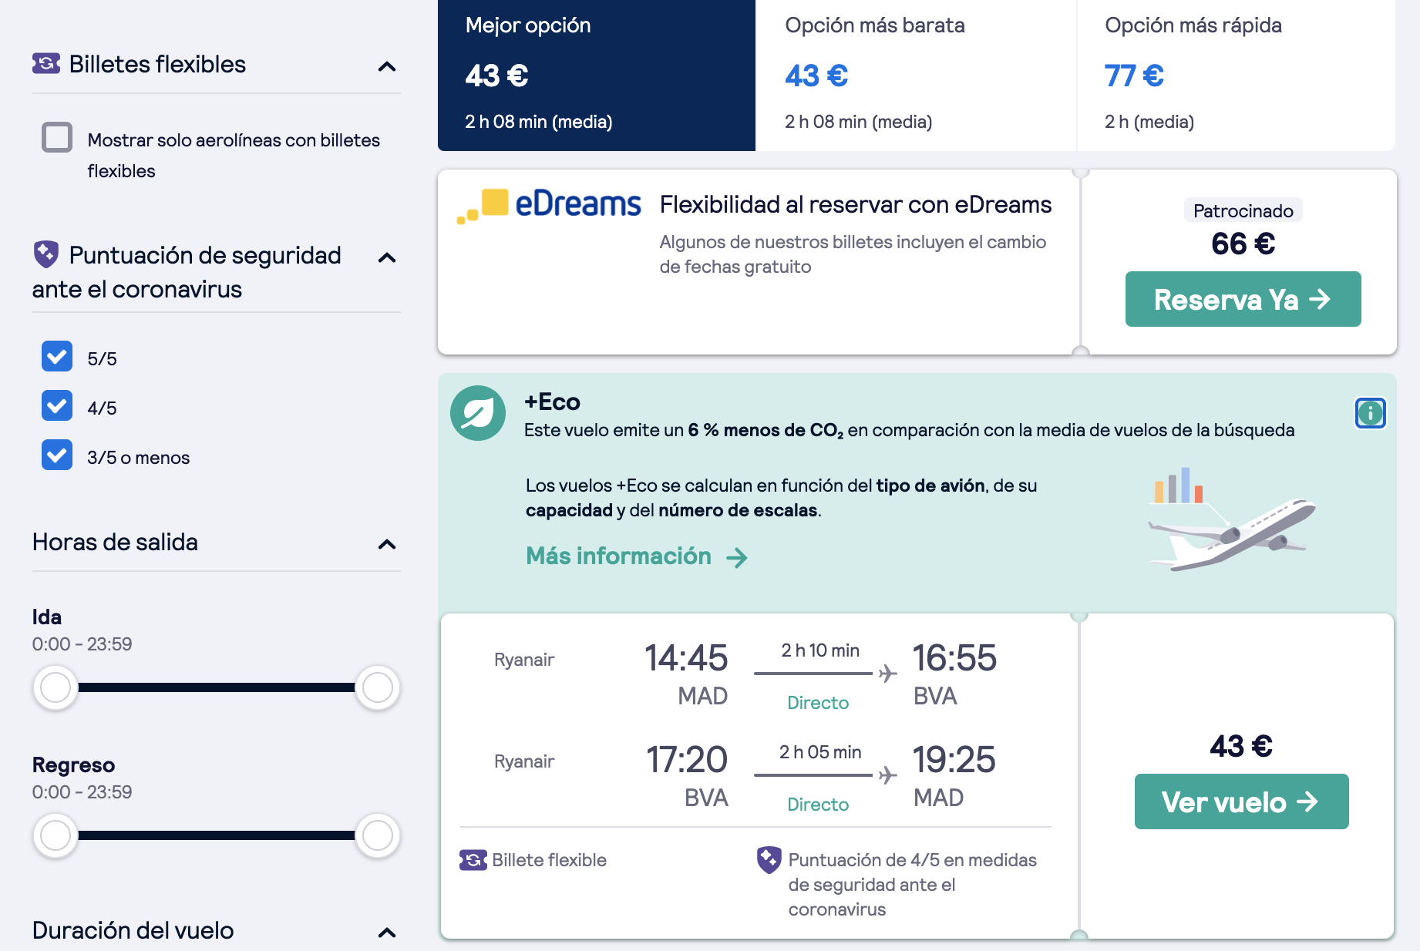Image resolution: width=1420 pixels, height=951 pixels.
Task: Uncheck the 3/5 o menos checkbox
Action: click(x=57, y=455)
